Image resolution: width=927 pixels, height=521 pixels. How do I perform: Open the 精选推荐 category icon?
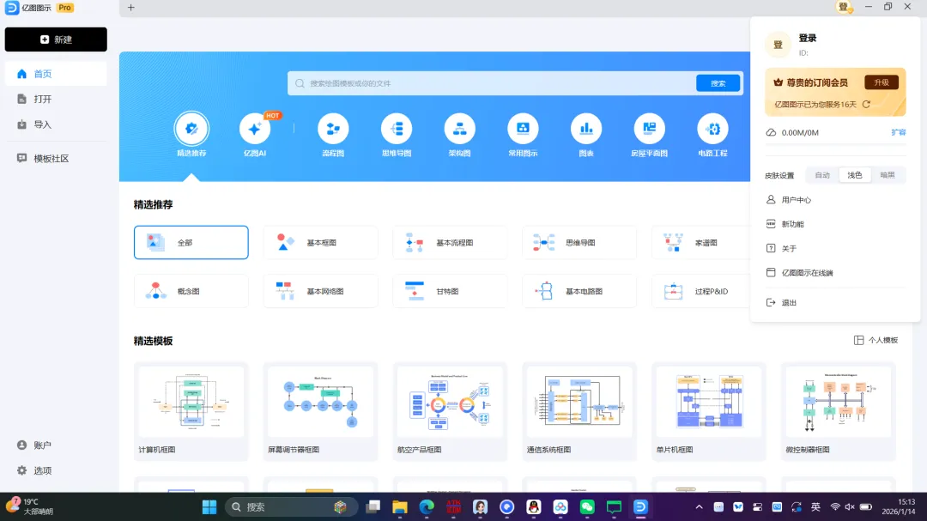coord(191,129)
